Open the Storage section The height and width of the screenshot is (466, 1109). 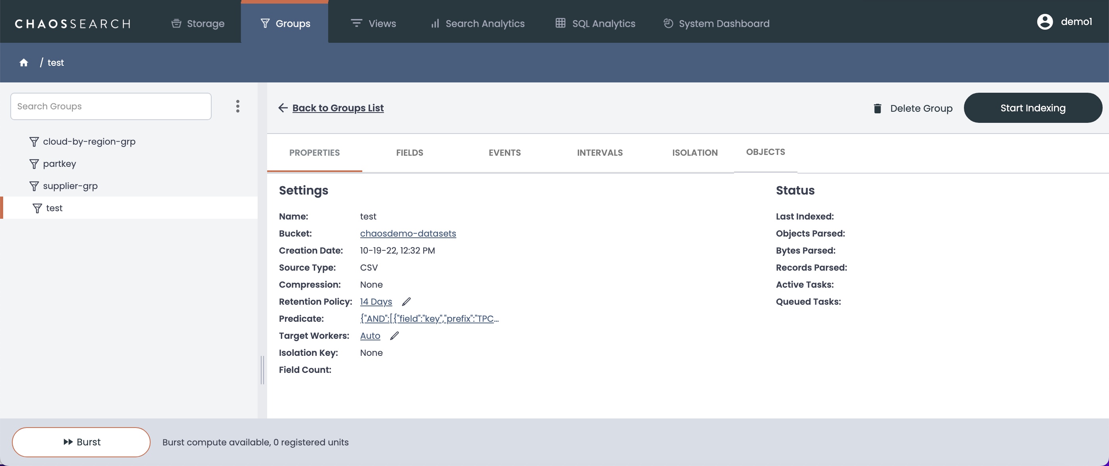coord(198,24)
